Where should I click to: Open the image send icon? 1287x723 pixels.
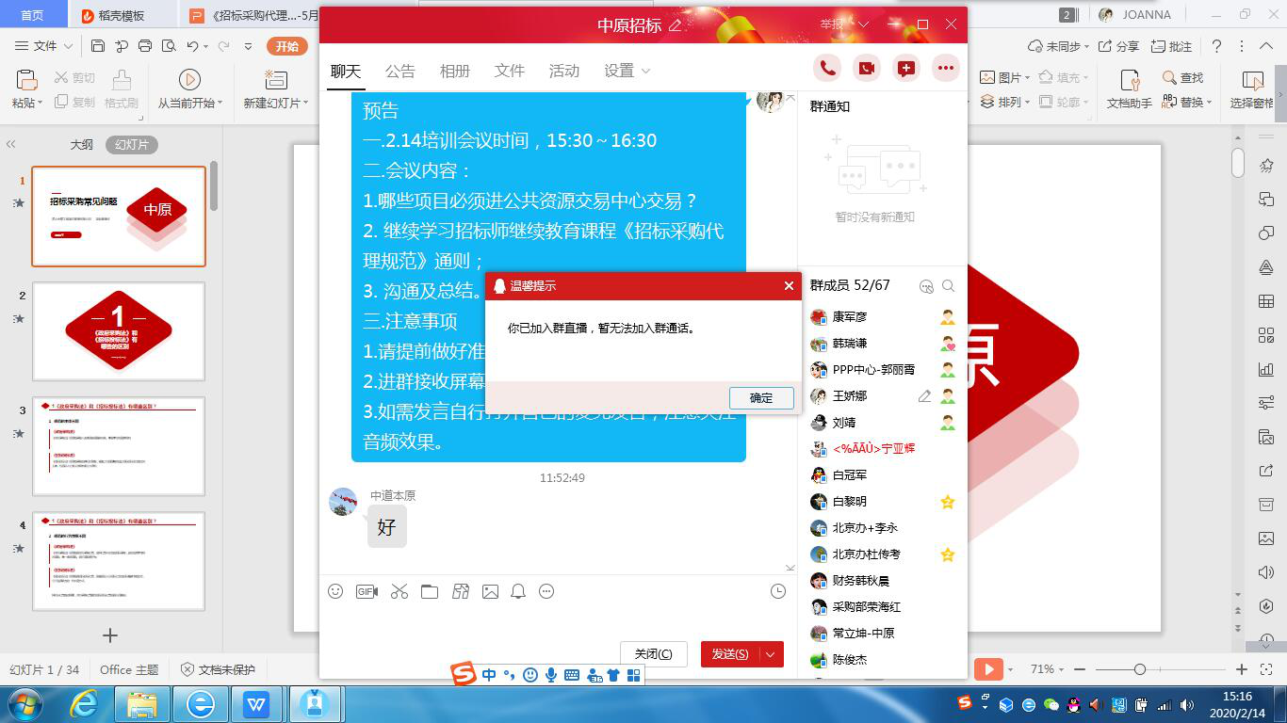490,591
